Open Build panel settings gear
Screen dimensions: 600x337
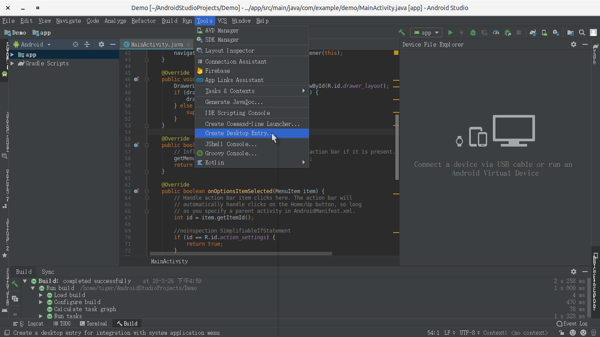point(574,272)
